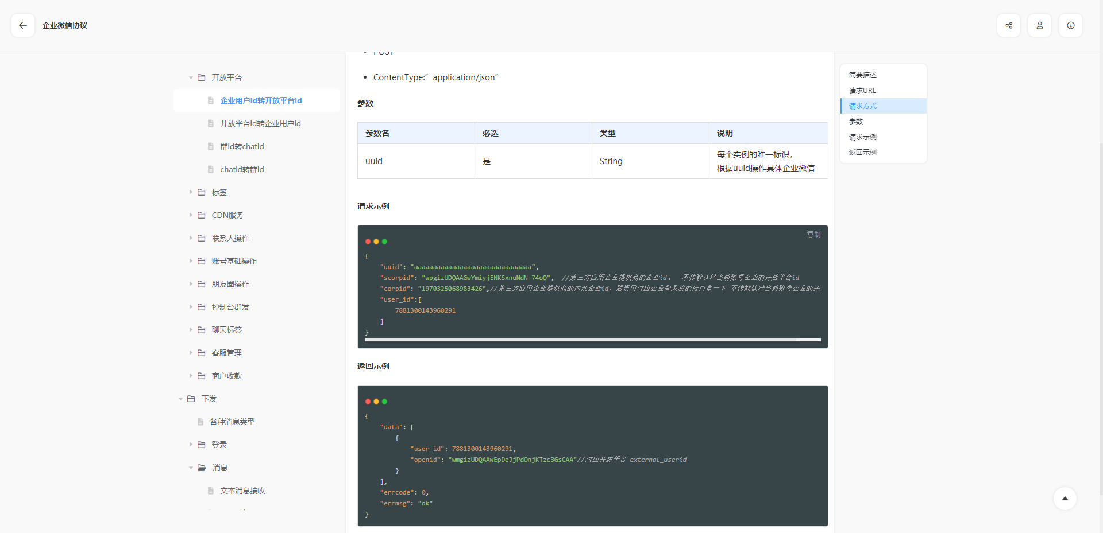Viewport: 1103px width, 533px height.
Task: Click folder icon beside 朋友圈操作
Action: click(x=202, y=284)
